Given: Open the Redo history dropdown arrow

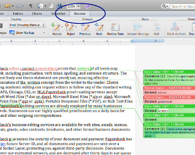Looking at the screenshot, I should point(23,6).
